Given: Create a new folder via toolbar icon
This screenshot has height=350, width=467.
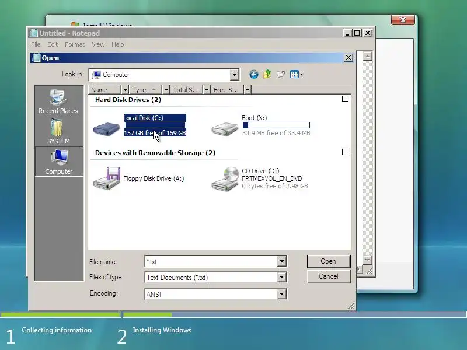Looking at the screenshot, I should [x=281, y=75].
